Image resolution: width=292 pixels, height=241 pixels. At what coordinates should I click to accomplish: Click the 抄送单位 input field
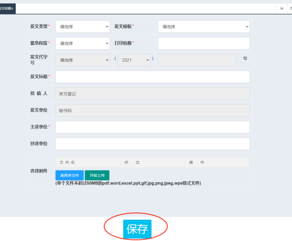pyautogui.click(x=152, y=144)
